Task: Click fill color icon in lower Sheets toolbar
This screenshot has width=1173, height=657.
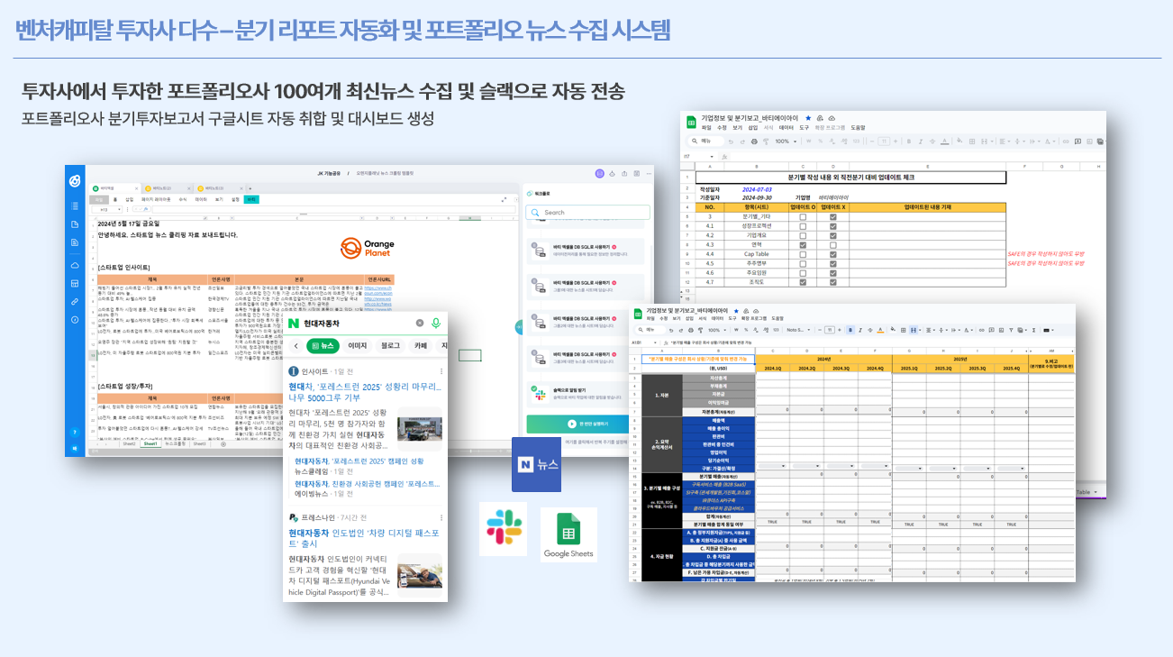Action: [x=893, y=330]
